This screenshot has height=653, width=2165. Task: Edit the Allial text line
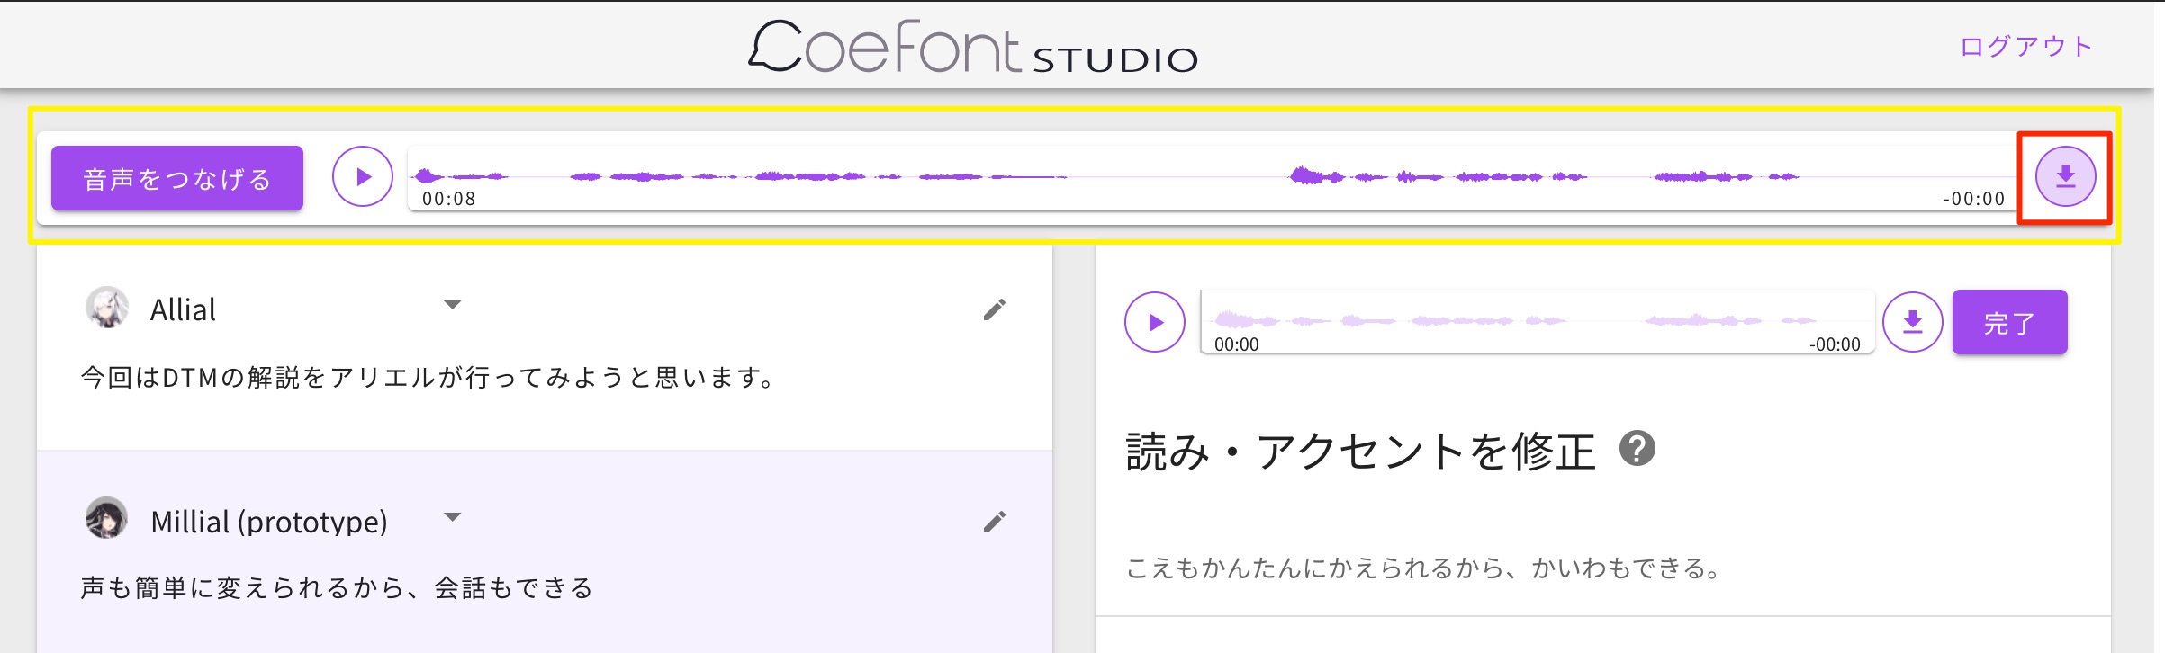pyautogui.click(x=995, y=309)
